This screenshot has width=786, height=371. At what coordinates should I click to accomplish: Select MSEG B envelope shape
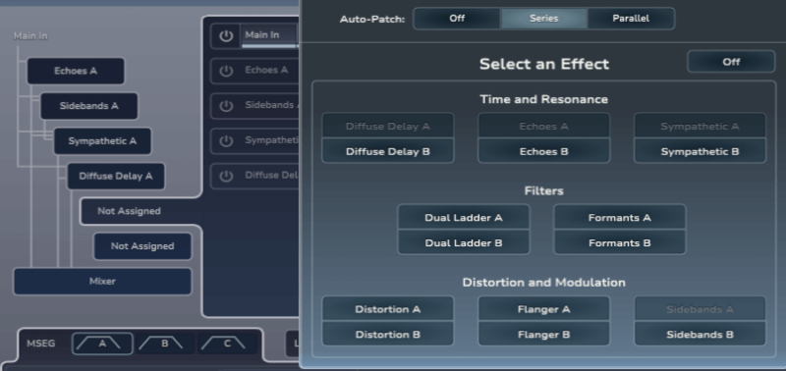pyautogui.click(x=164, y=344)
